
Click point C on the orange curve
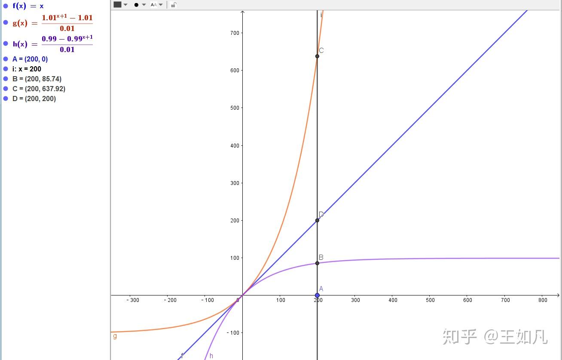pyautogui.click(x=317, y=56)
